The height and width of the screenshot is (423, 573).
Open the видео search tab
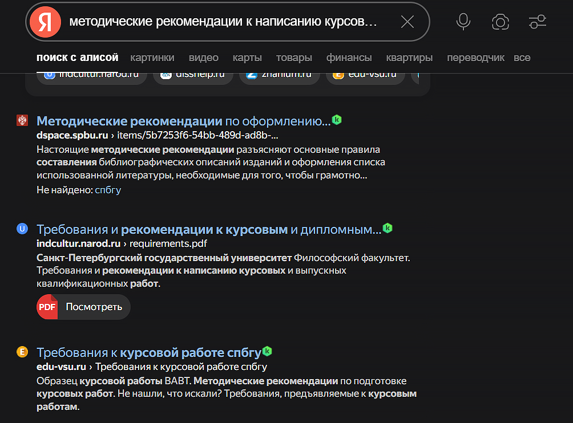click(x=203, y=57)
